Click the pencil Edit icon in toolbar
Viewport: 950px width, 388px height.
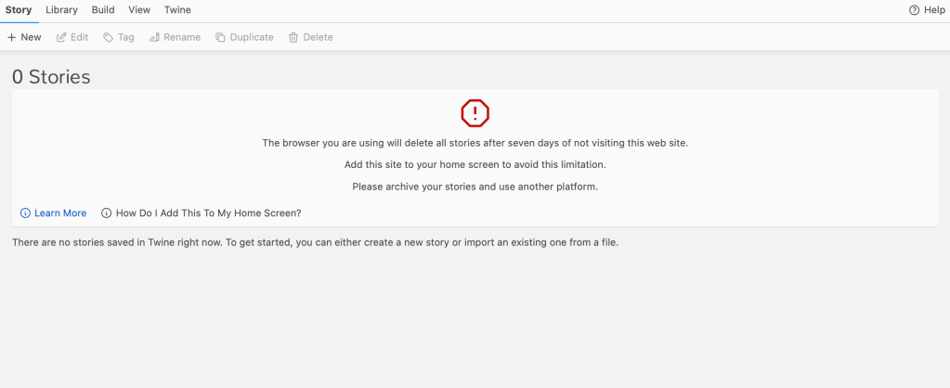coord(62,37)
